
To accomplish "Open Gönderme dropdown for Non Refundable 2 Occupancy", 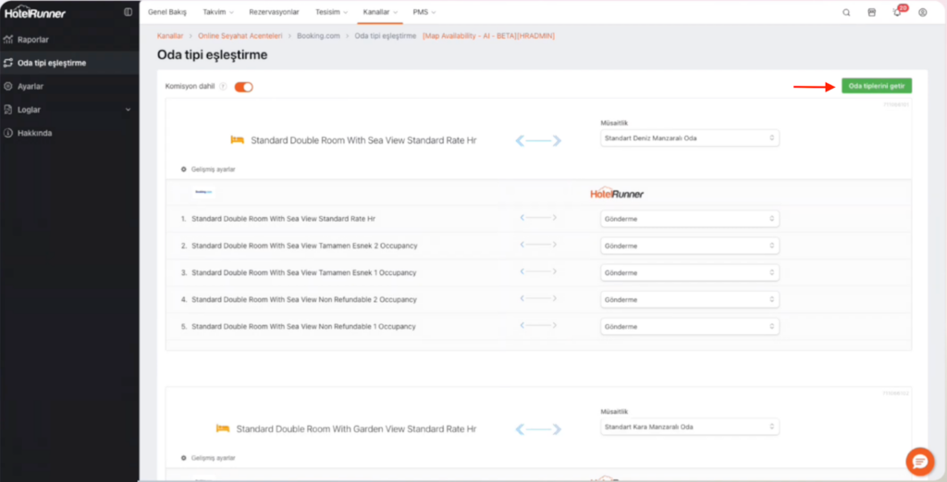I will pyautogui.click(x=689, y=300).
